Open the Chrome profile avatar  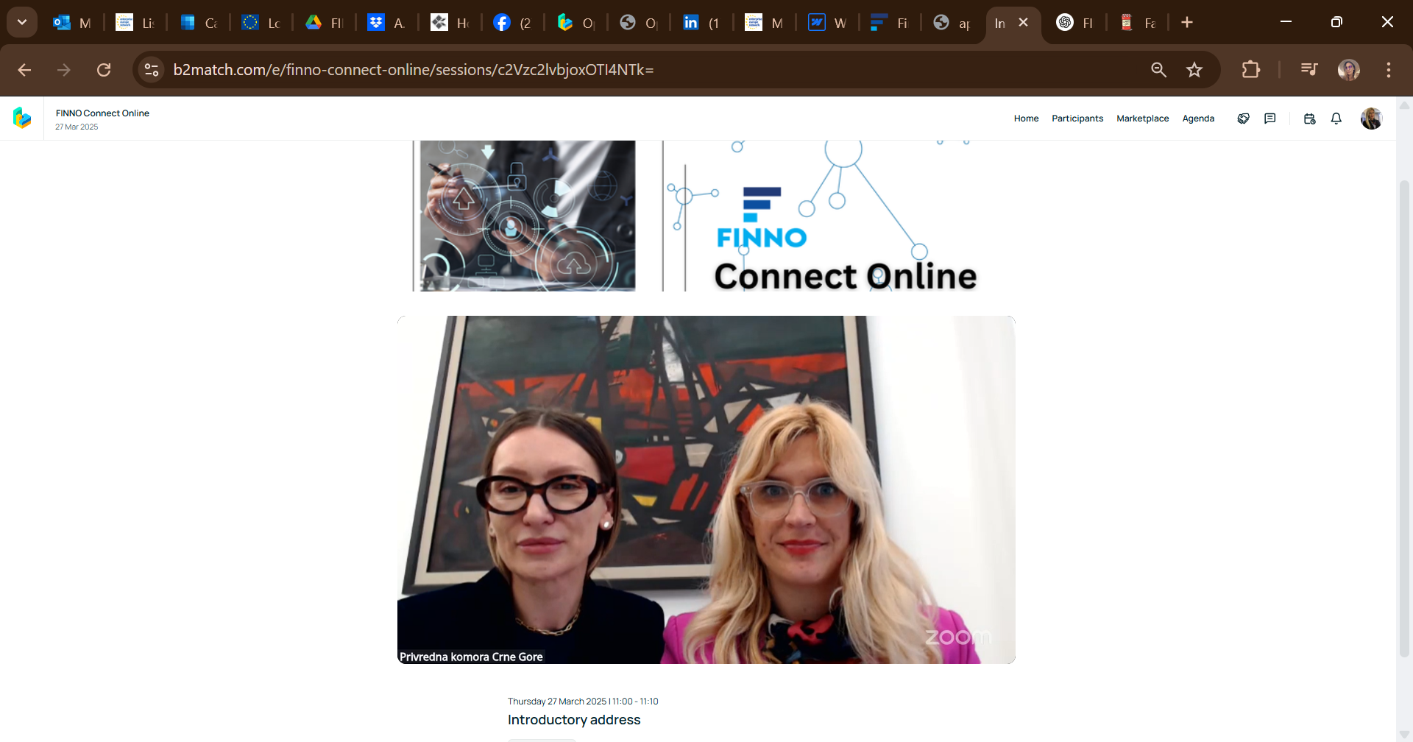pyautogui.click(x=1349, y=70)
